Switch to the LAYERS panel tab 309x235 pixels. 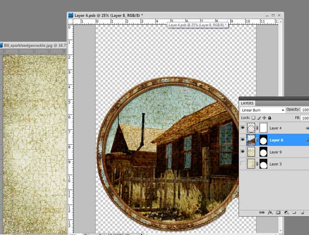tap(249, 103)
